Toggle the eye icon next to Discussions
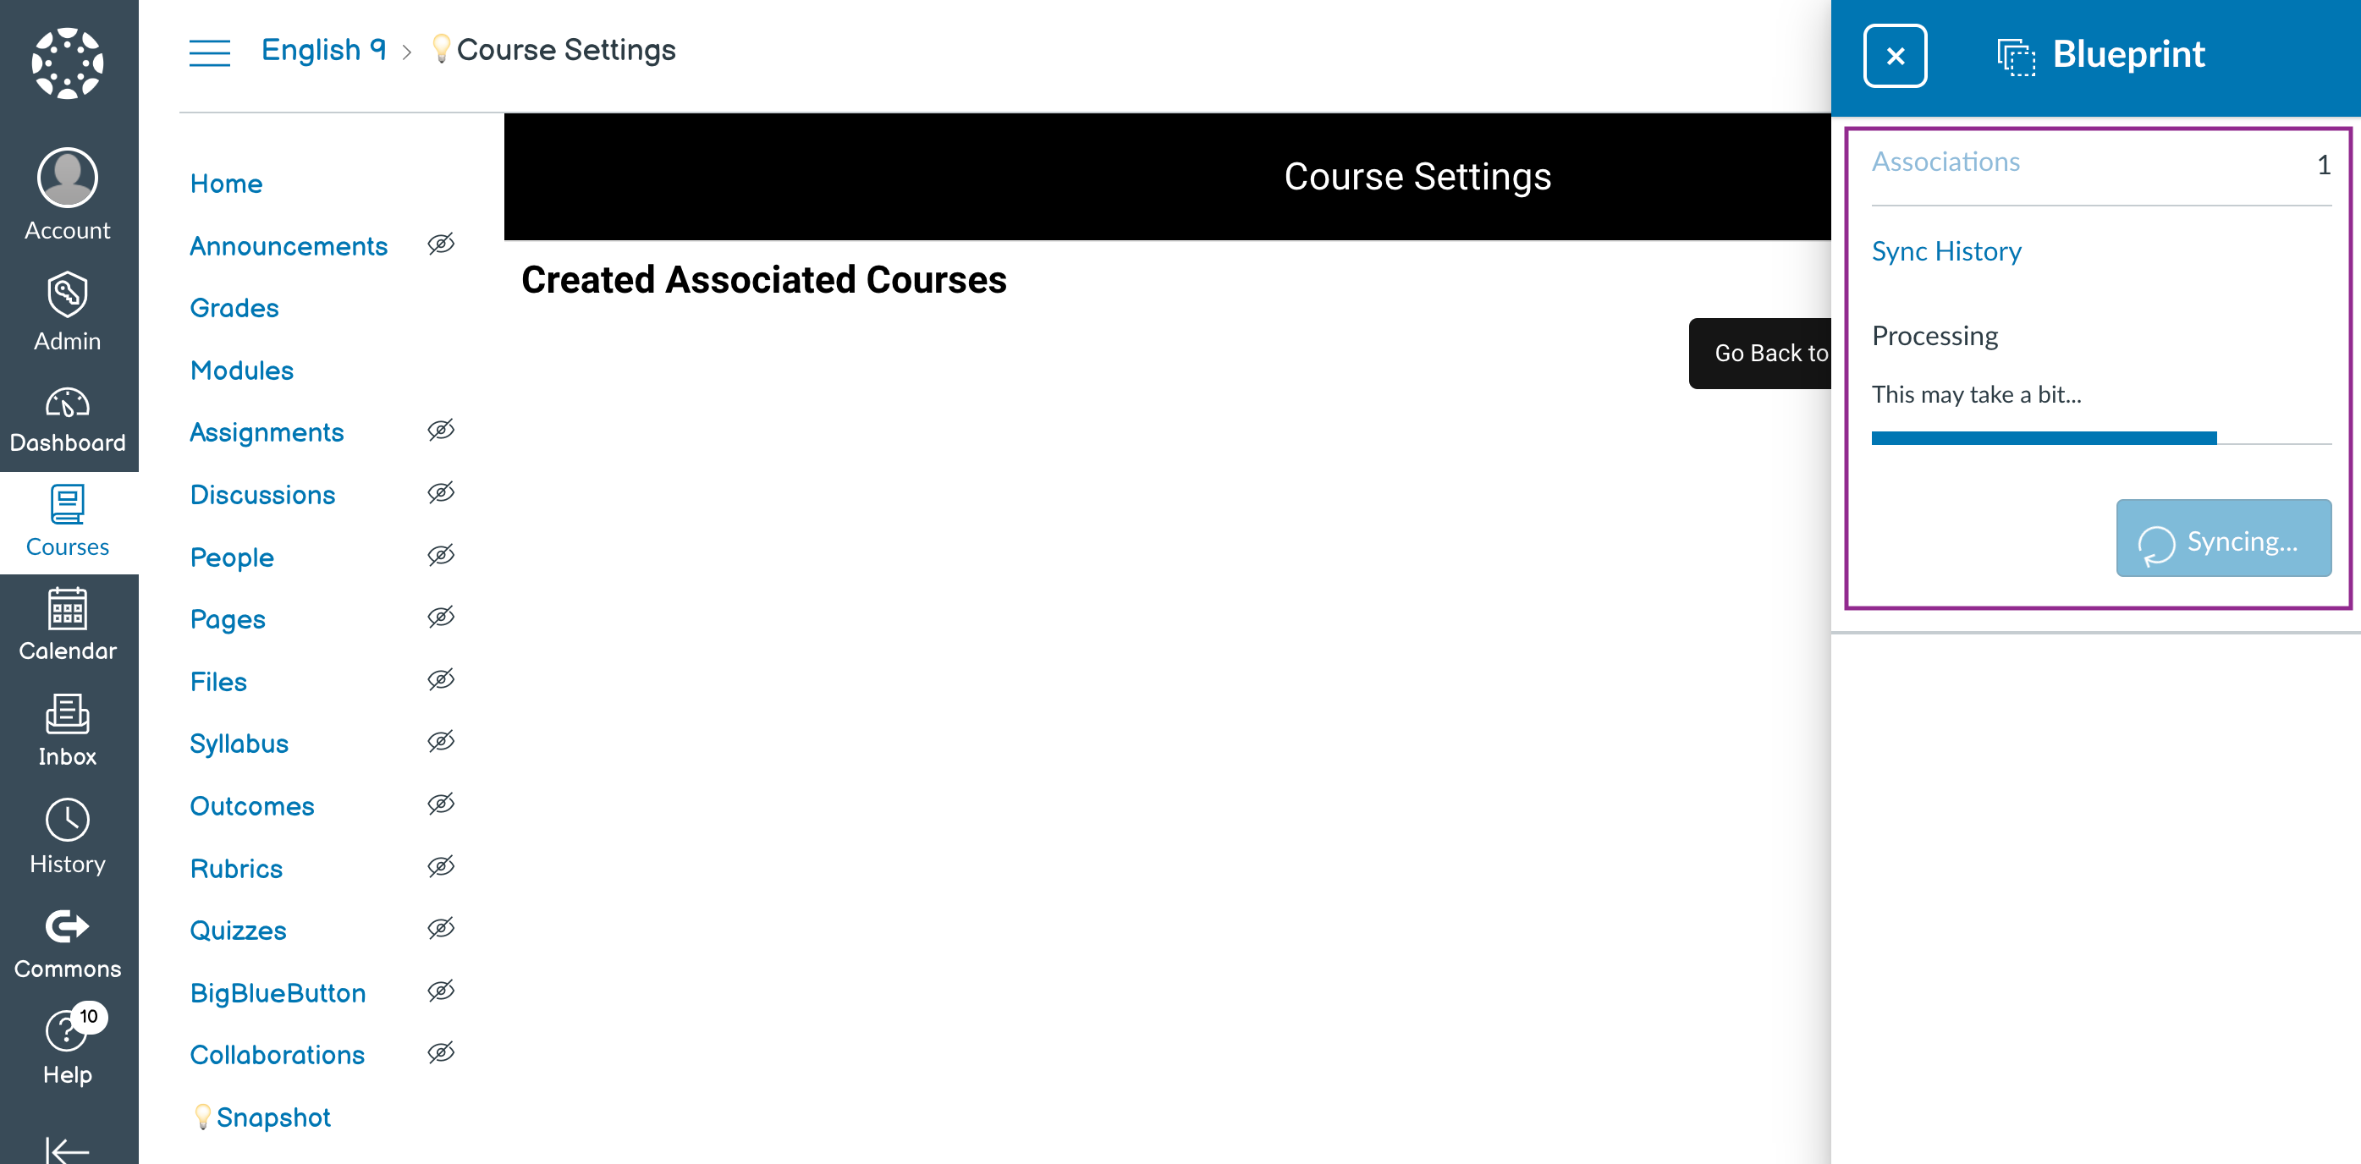The image size is (2361, 1164). tap(441, 493)
